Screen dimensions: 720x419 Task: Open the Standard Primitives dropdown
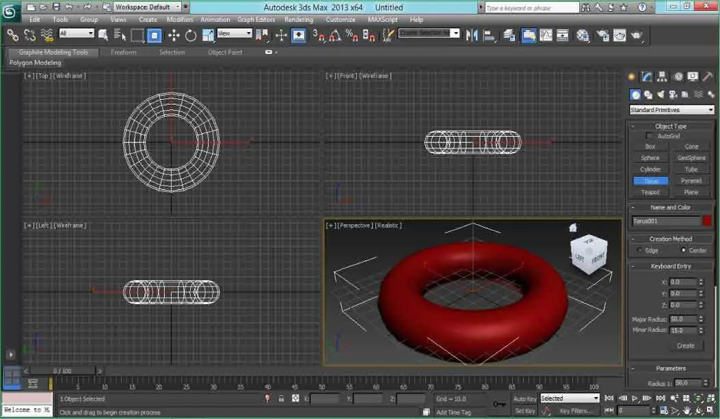pos(671,109)
